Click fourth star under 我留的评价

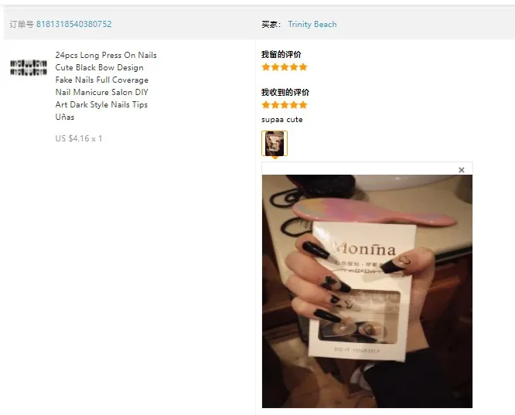tap(294, 67)
